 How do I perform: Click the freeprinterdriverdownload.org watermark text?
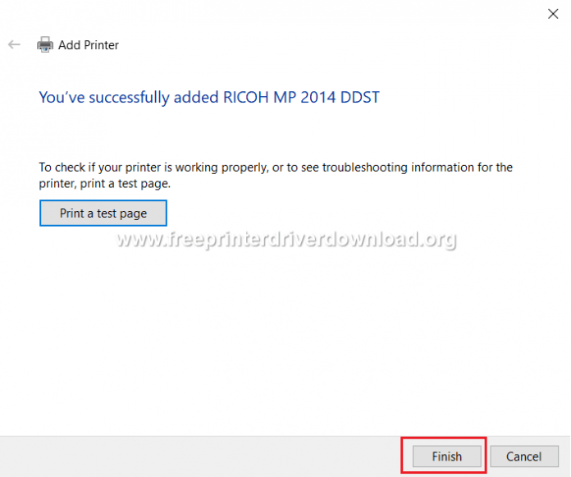click(286, 240)
